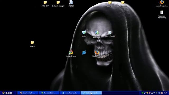Open the network connection tray icon

tap(145, 93)
